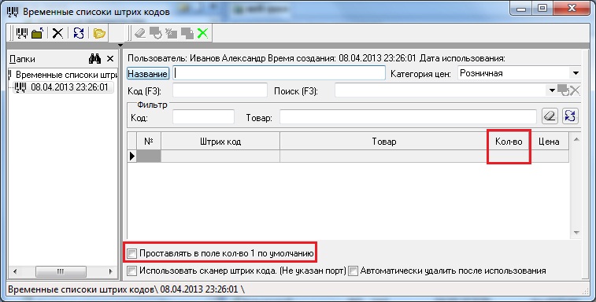
Task: Click the table scrollbar down arrow
Action: click(576, 233)
